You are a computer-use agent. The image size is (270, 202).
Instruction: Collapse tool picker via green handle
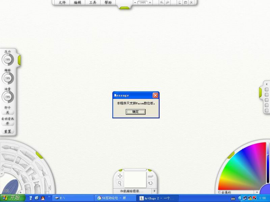click(x=39, y=155)
